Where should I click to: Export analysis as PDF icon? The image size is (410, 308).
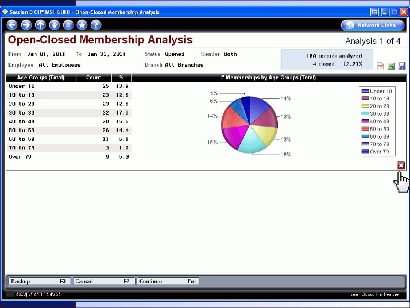click(x=380, y=66)
